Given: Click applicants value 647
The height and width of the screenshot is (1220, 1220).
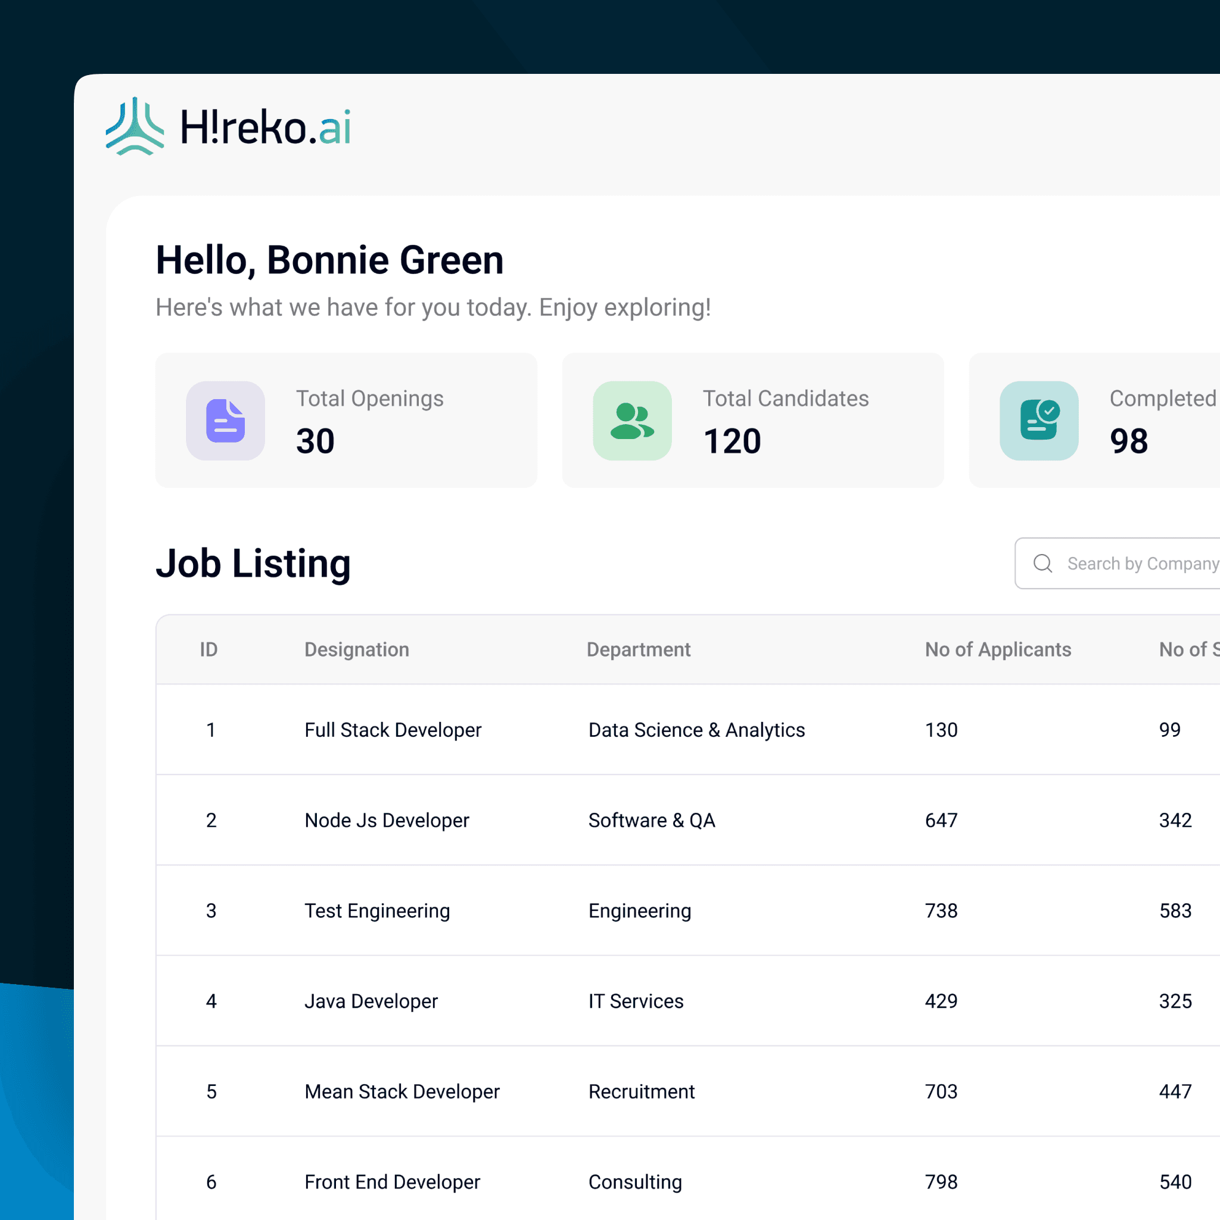Looking at the screenshot, I should [941, 820].
